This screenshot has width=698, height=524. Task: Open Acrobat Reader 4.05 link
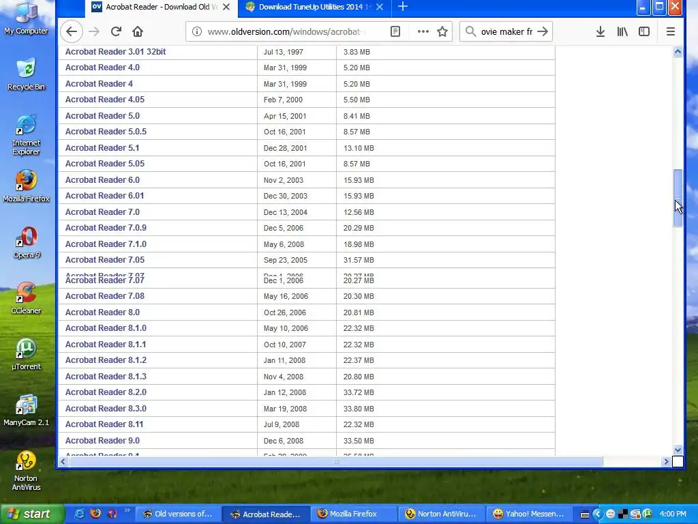104,100
